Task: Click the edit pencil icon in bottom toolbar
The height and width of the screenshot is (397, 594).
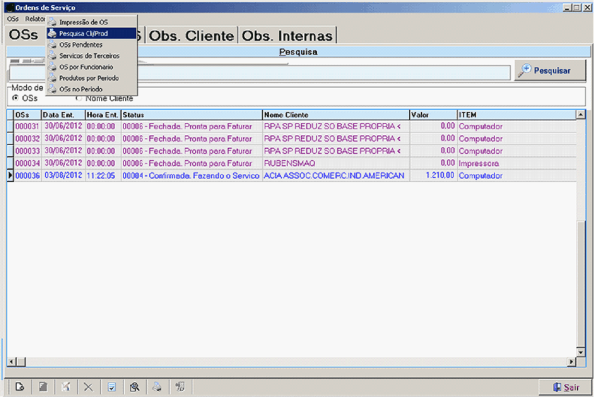Action: (x=66, y=387)
